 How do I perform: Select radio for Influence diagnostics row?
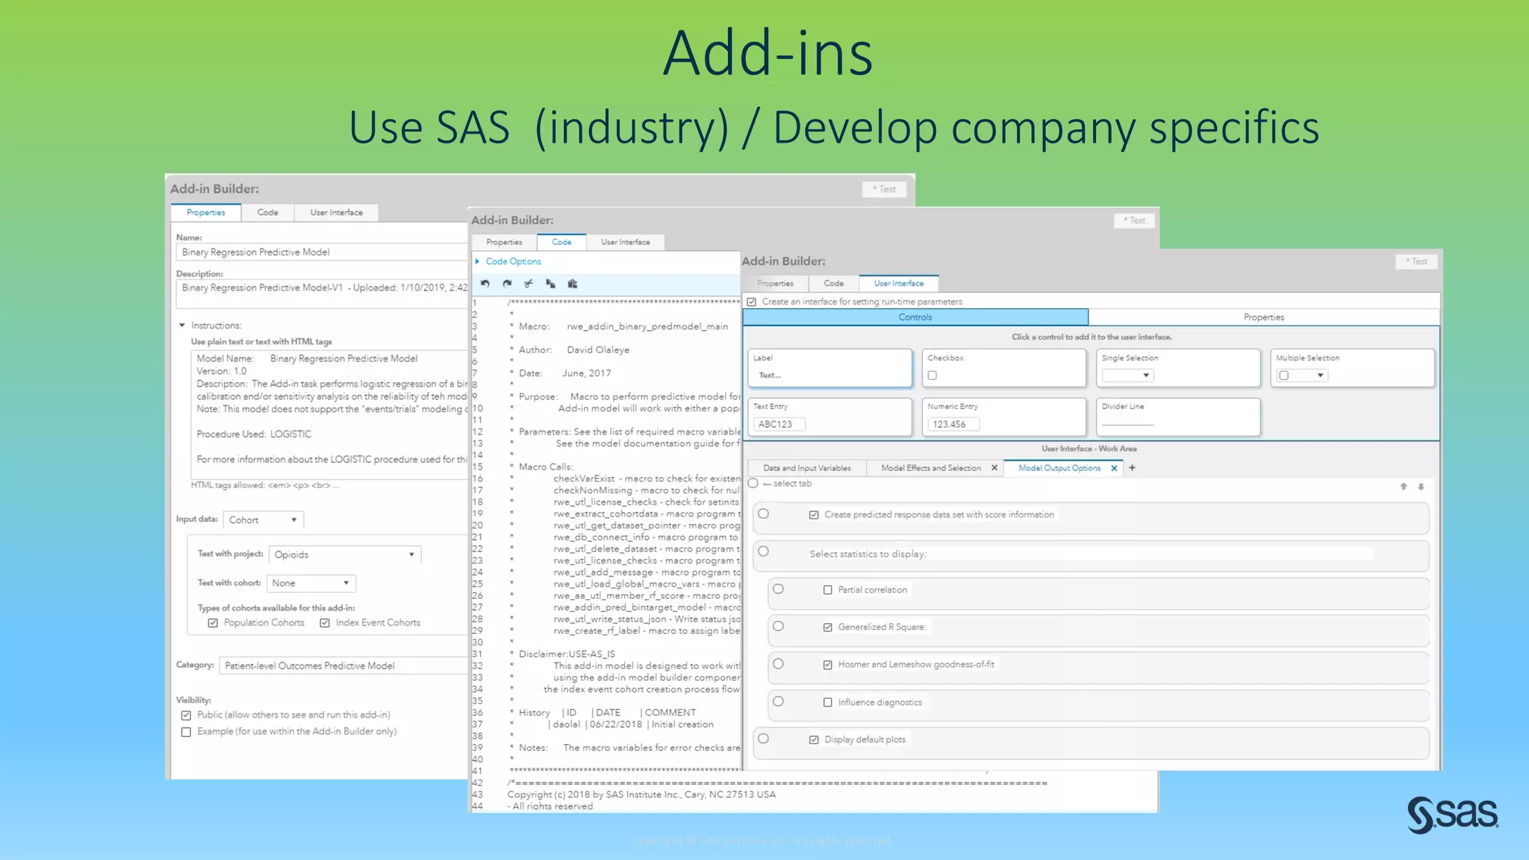click(778, 702)
